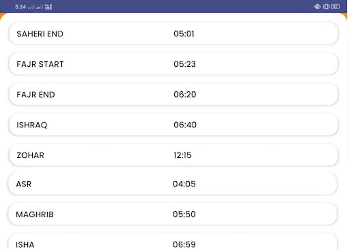Viewport: 348px width, 249px height.
Task: Tap the first signal strength icon
Action: pyautogui.click(x=32, y=7)
